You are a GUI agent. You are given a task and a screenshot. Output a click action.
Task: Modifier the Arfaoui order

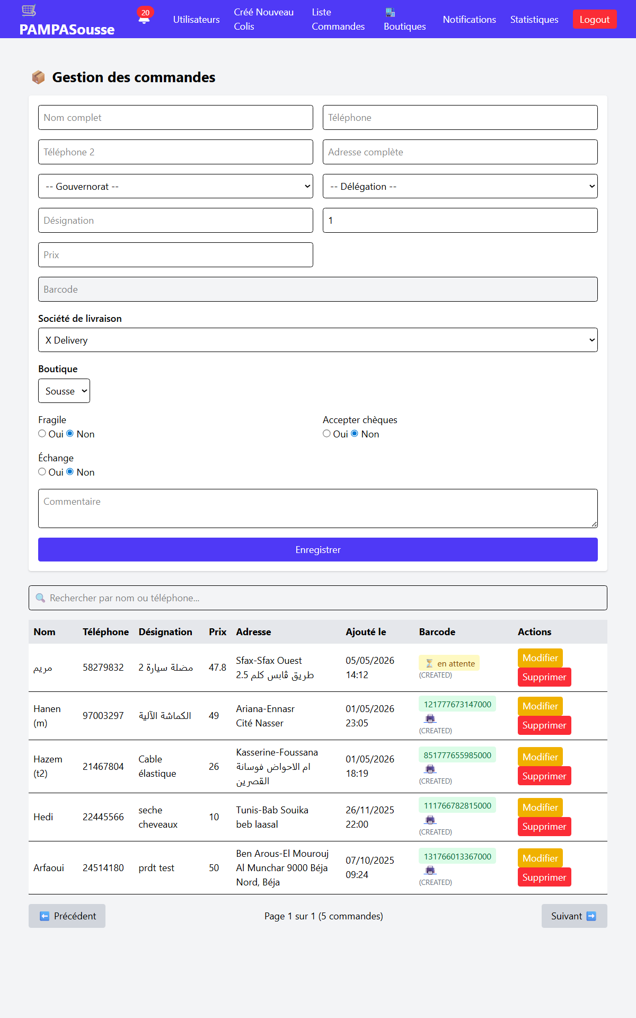tap(540, 858)
